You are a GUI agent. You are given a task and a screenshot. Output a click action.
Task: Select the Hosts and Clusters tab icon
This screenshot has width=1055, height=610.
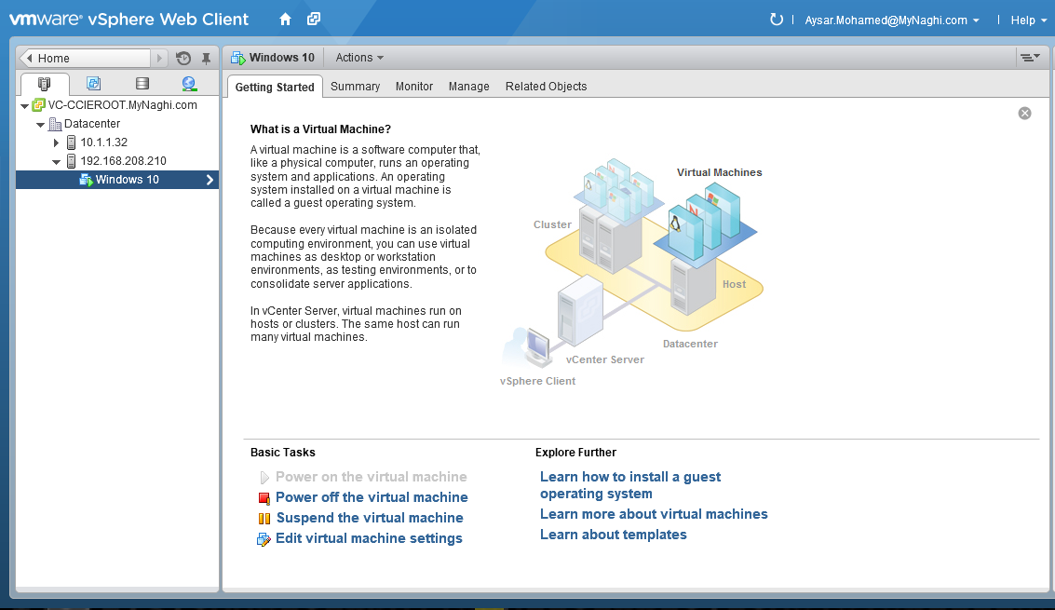[x=45, y=84]
